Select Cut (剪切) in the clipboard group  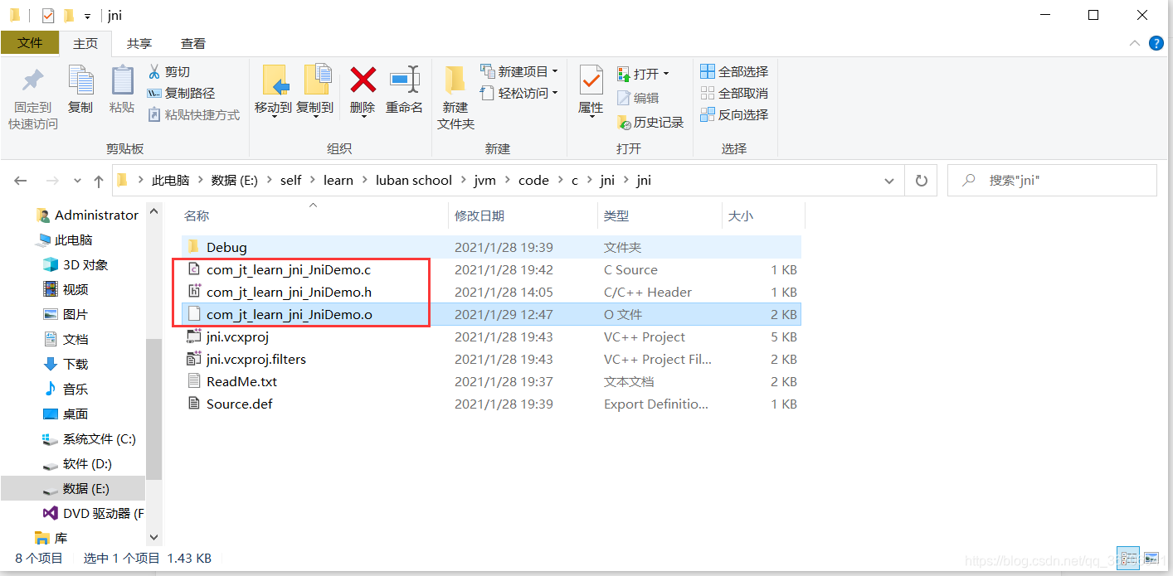point(169,72)
